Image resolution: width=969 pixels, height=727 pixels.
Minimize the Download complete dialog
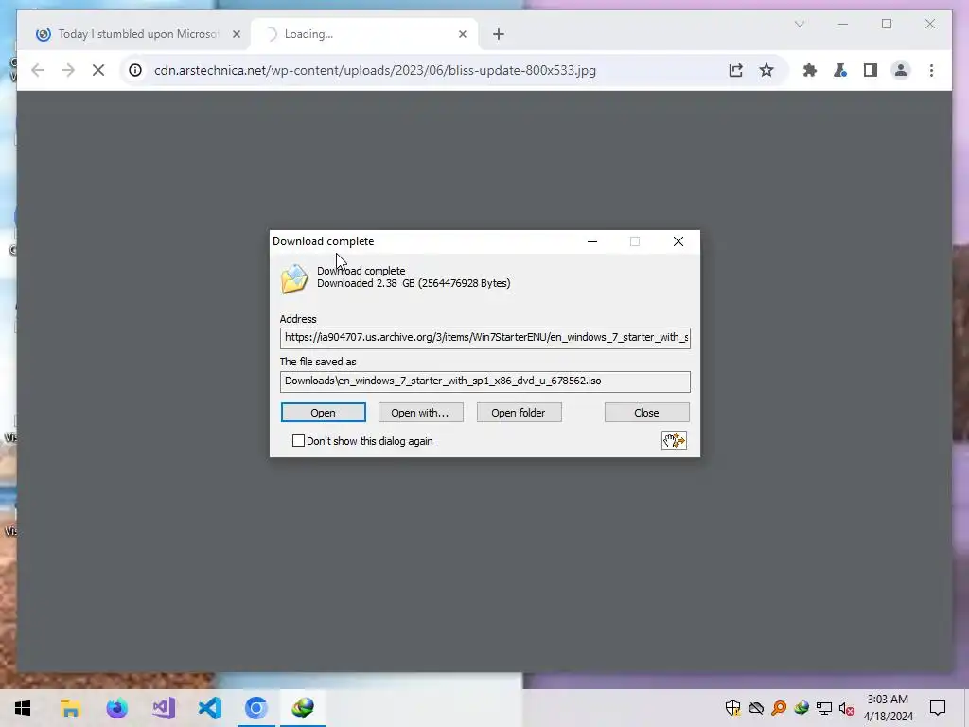tap(592, 241)
